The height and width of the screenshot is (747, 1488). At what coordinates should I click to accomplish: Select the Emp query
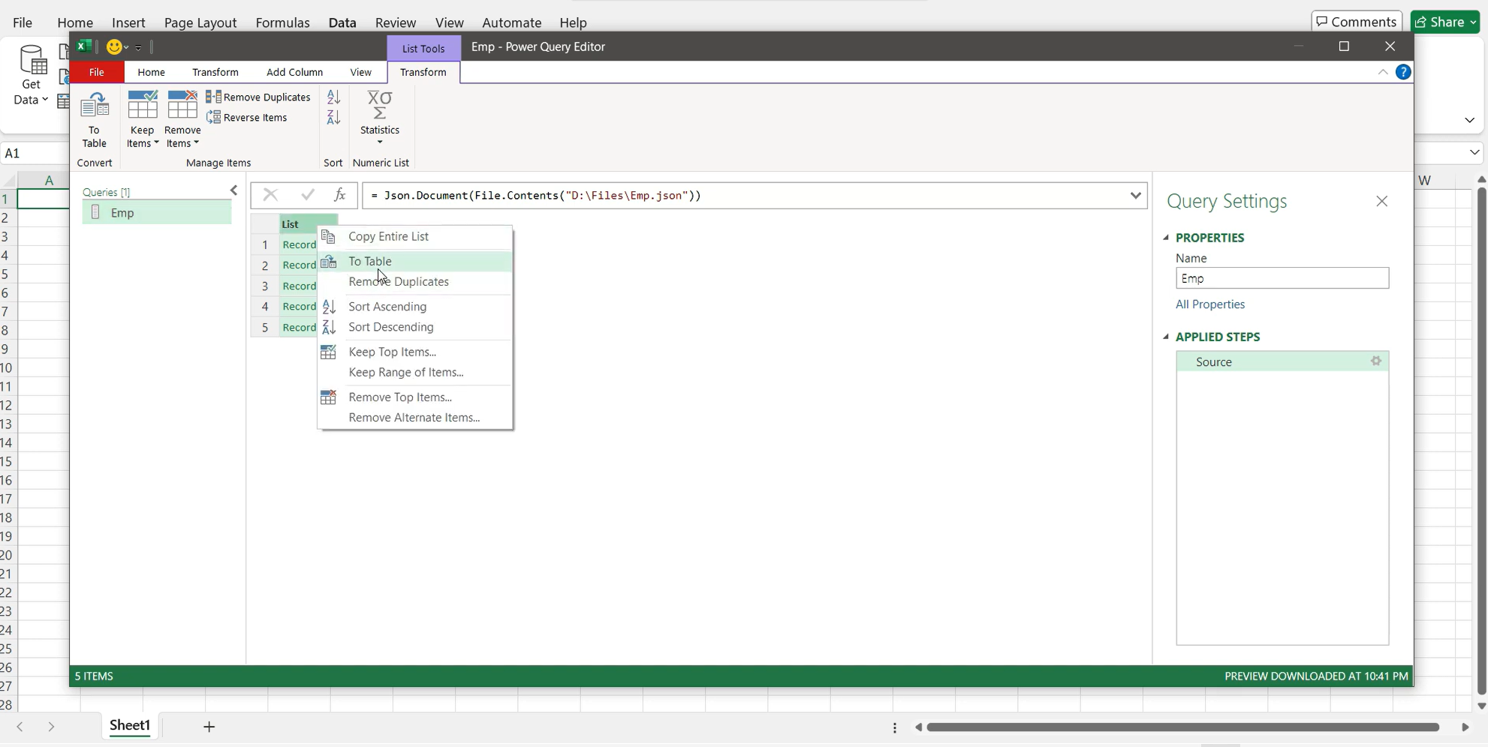[157, 213]
